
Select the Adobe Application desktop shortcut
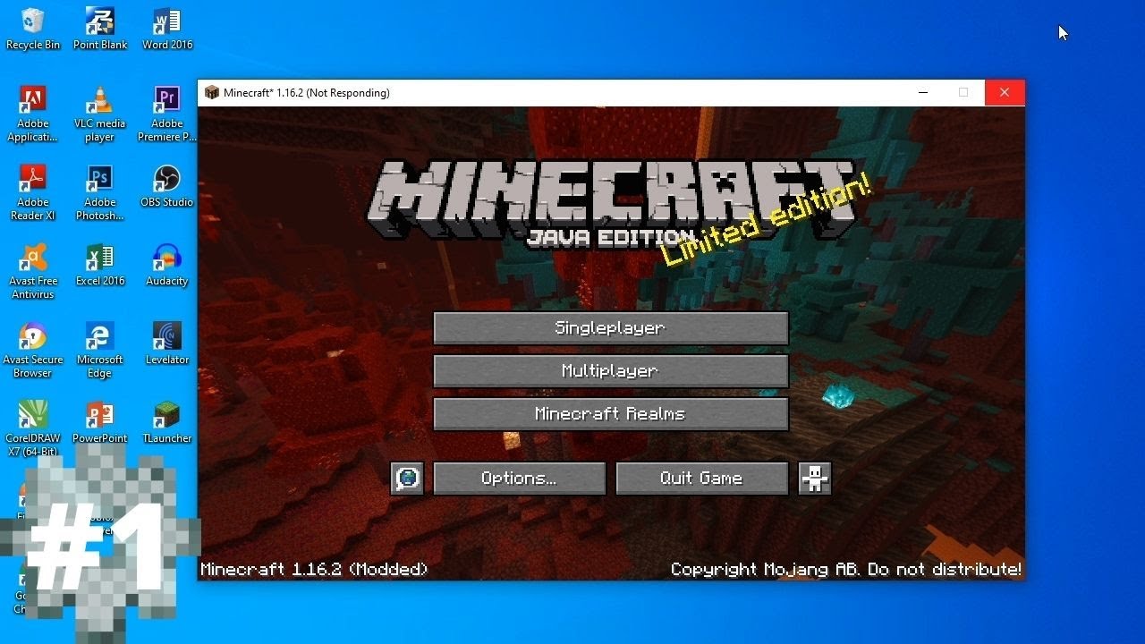tap(33, 114)
